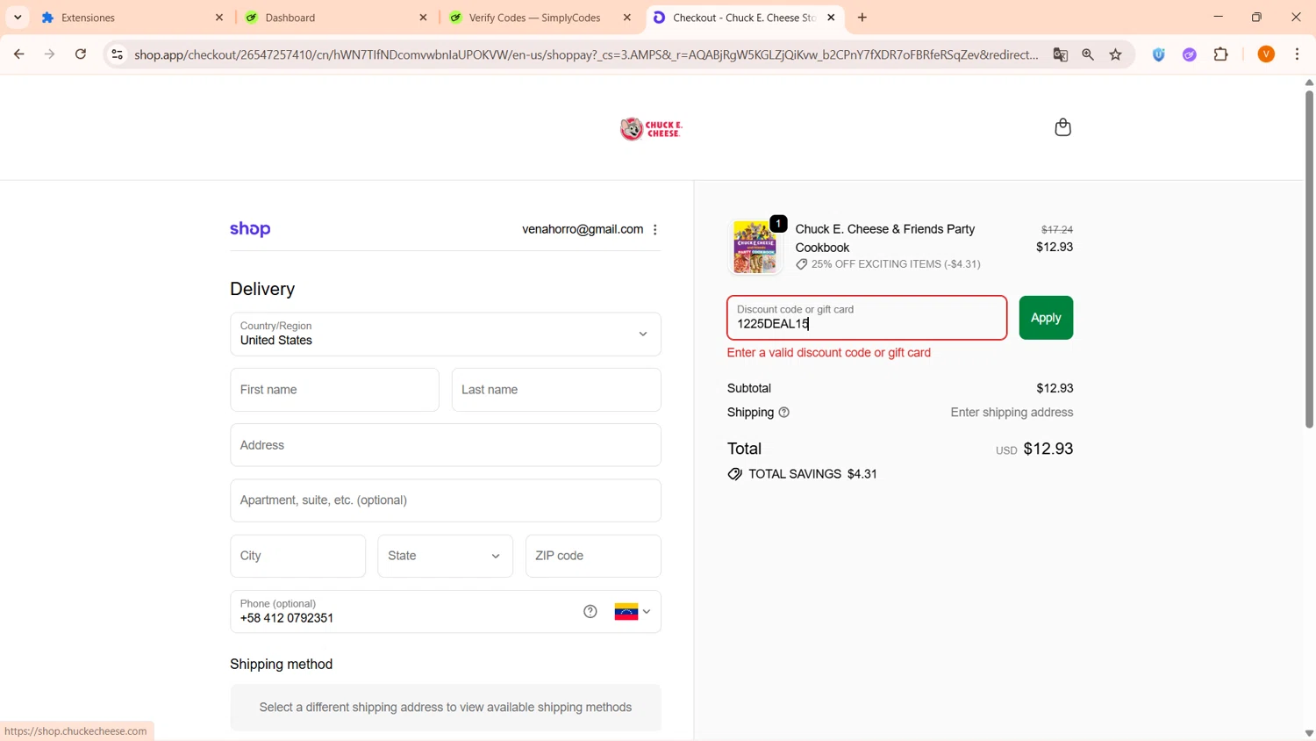1316x741 pixels.
Task: Go forward to the next page
Action: (x=49, y=54)
